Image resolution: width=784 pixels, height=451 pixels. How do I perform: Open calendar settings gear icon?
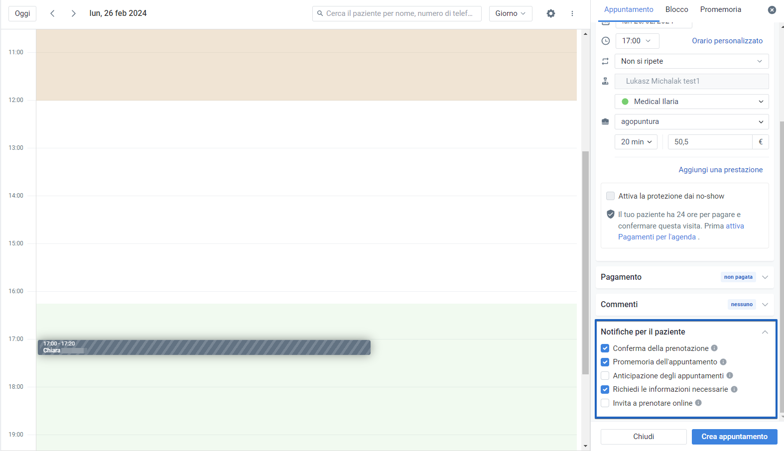point(550,13)
